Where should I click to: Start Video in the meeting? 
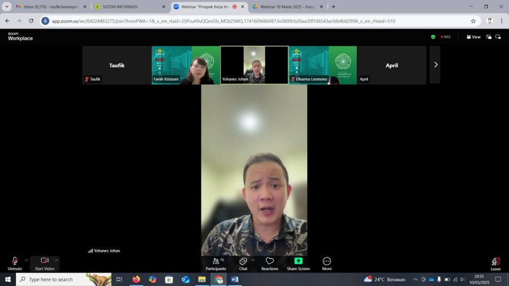(x=44, y=264)
